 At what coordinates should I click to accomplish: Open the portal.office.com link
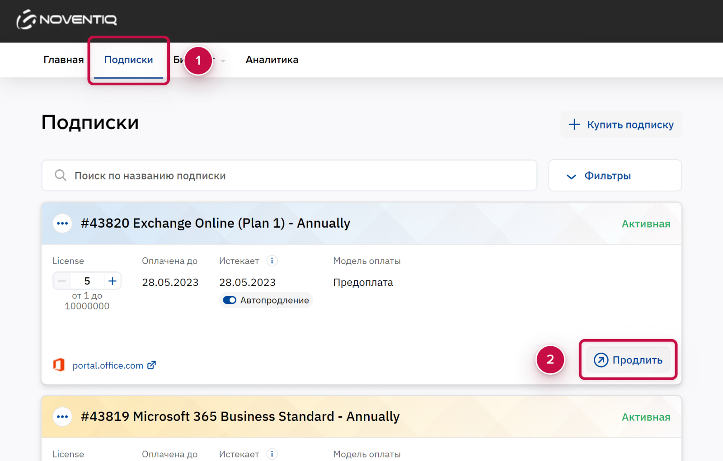[x=108, y=365]
